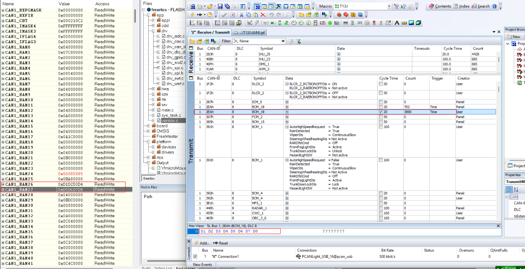Screen dimensions: 525x269
Task: Click the Open transmit list folder icon
Action: tap(199, 41)
